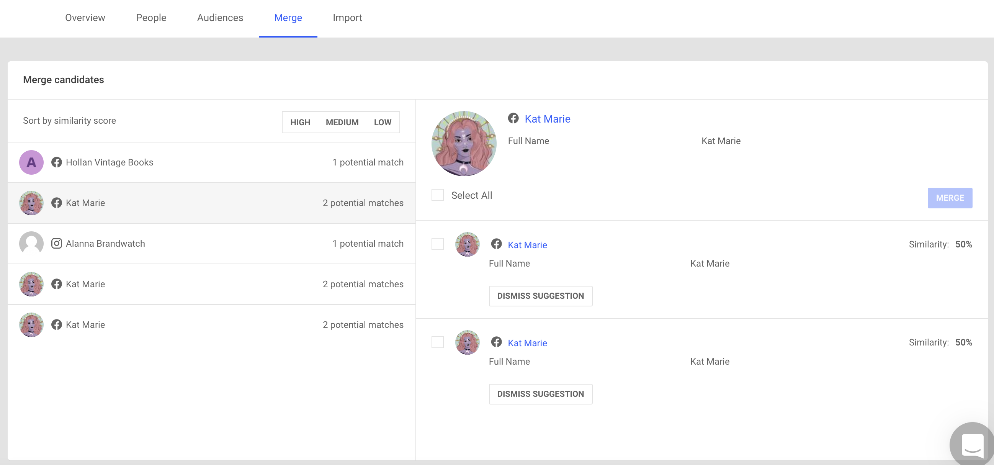Open the Audiences tab
This screenshot has height=465, width=994.
click(220, 18)
